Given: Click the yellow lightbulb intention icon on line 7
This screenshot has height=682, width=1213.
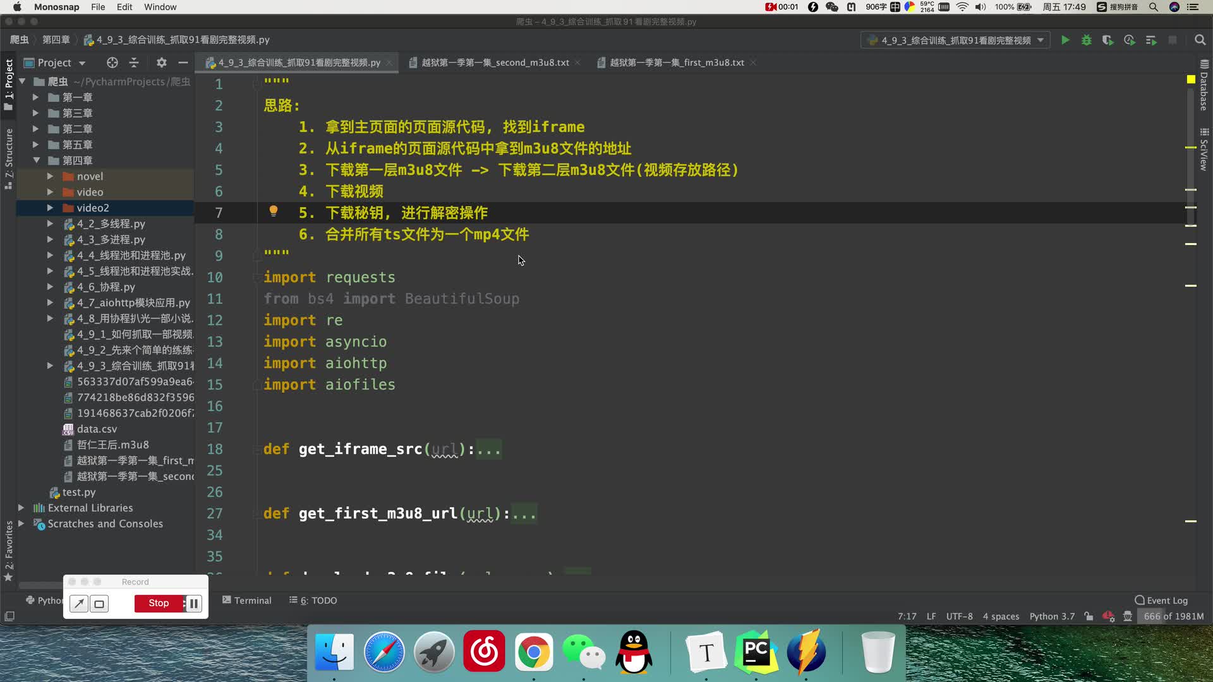Looking at the screenshot, I should 274,211.
